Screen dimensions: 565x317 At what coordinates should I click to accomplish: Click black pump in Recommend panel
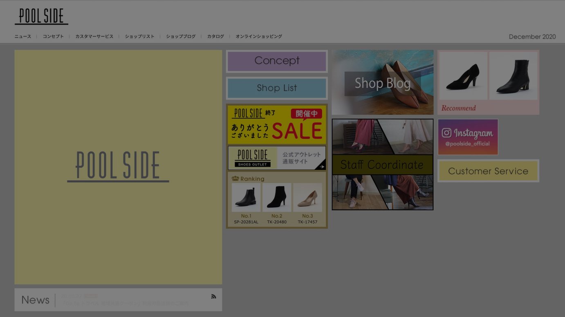tap(463, 76)
